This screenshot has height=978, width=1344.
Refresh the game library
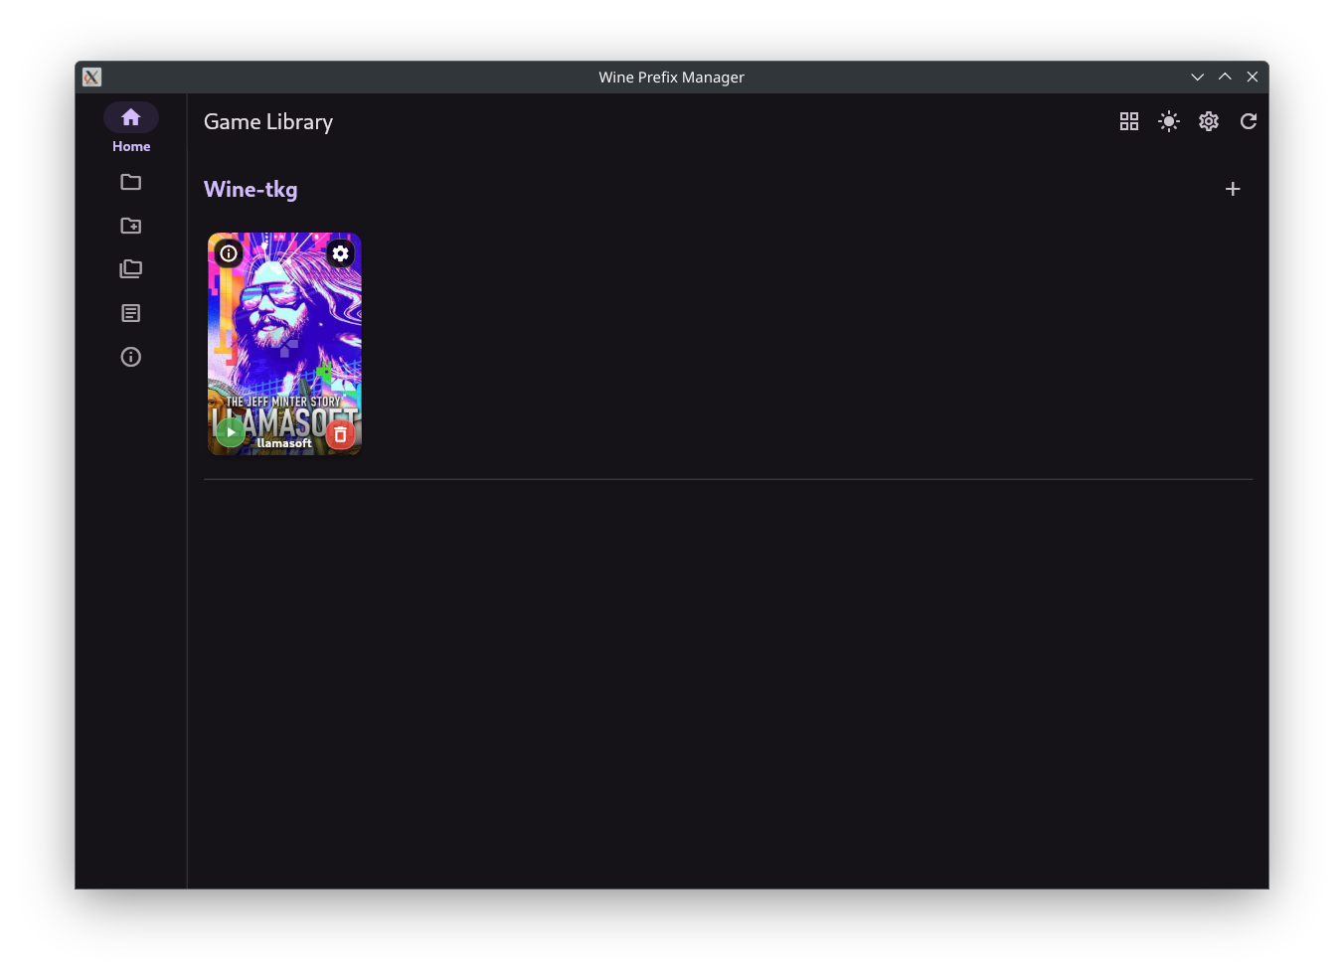coord(1249,121)
